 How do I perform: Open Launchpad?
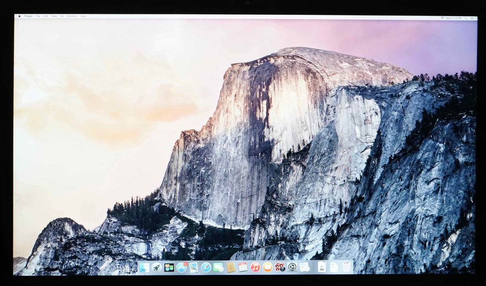(x=156, y=268)
